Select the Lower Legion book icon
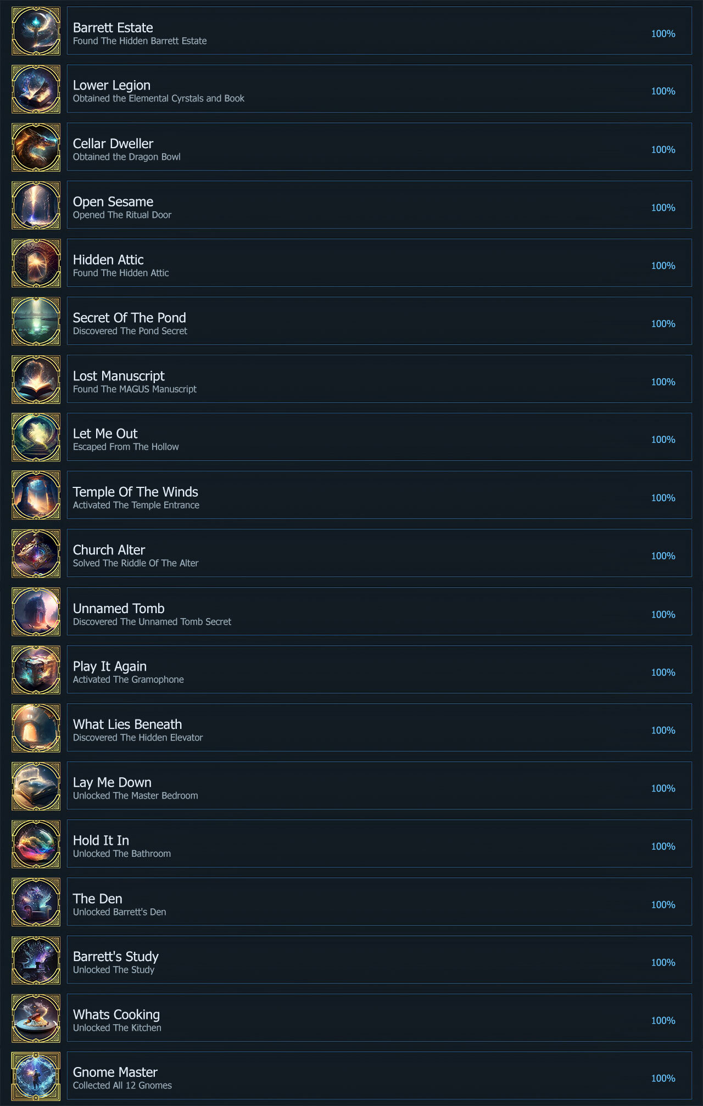The image size is (703, 1106). point(36,89)
